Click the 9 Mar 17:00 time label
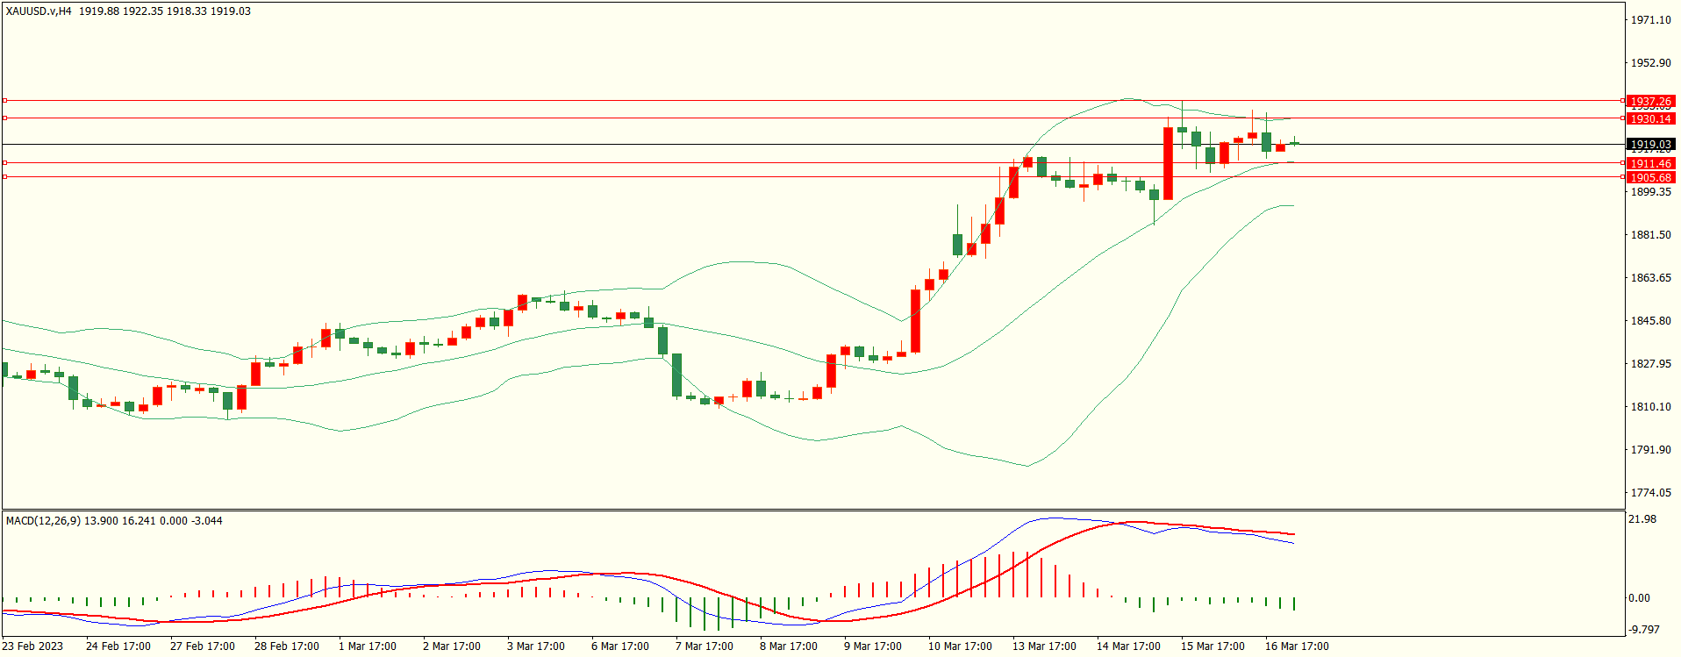This screenshot has width=1681, height=657. pos(873,646)
